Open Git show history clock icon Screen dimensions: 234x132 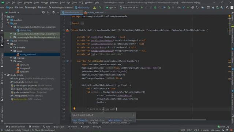click(x=193, y=7)
